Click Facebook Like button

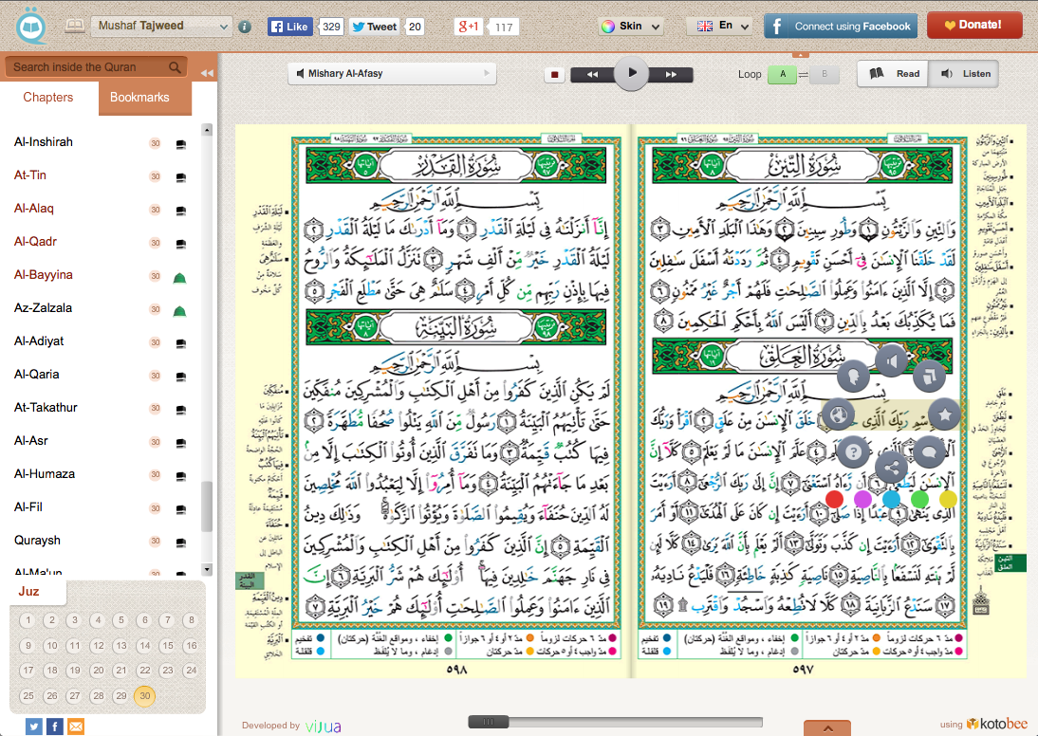click(289, 27)
